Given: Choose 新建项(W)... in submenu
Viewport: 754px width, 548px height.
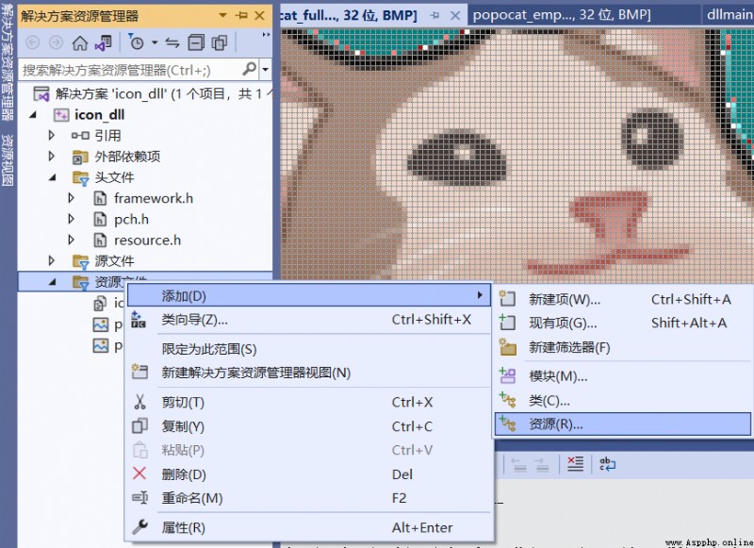Looking at the screenshot, I should (x=623, y=299).
